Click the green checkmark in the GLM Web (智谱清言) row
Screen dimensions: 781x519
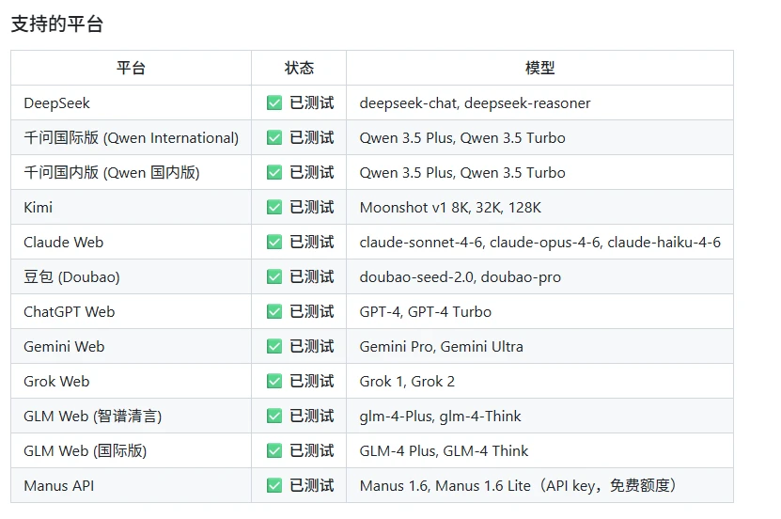pyautogui.click(x=273, y=416)
